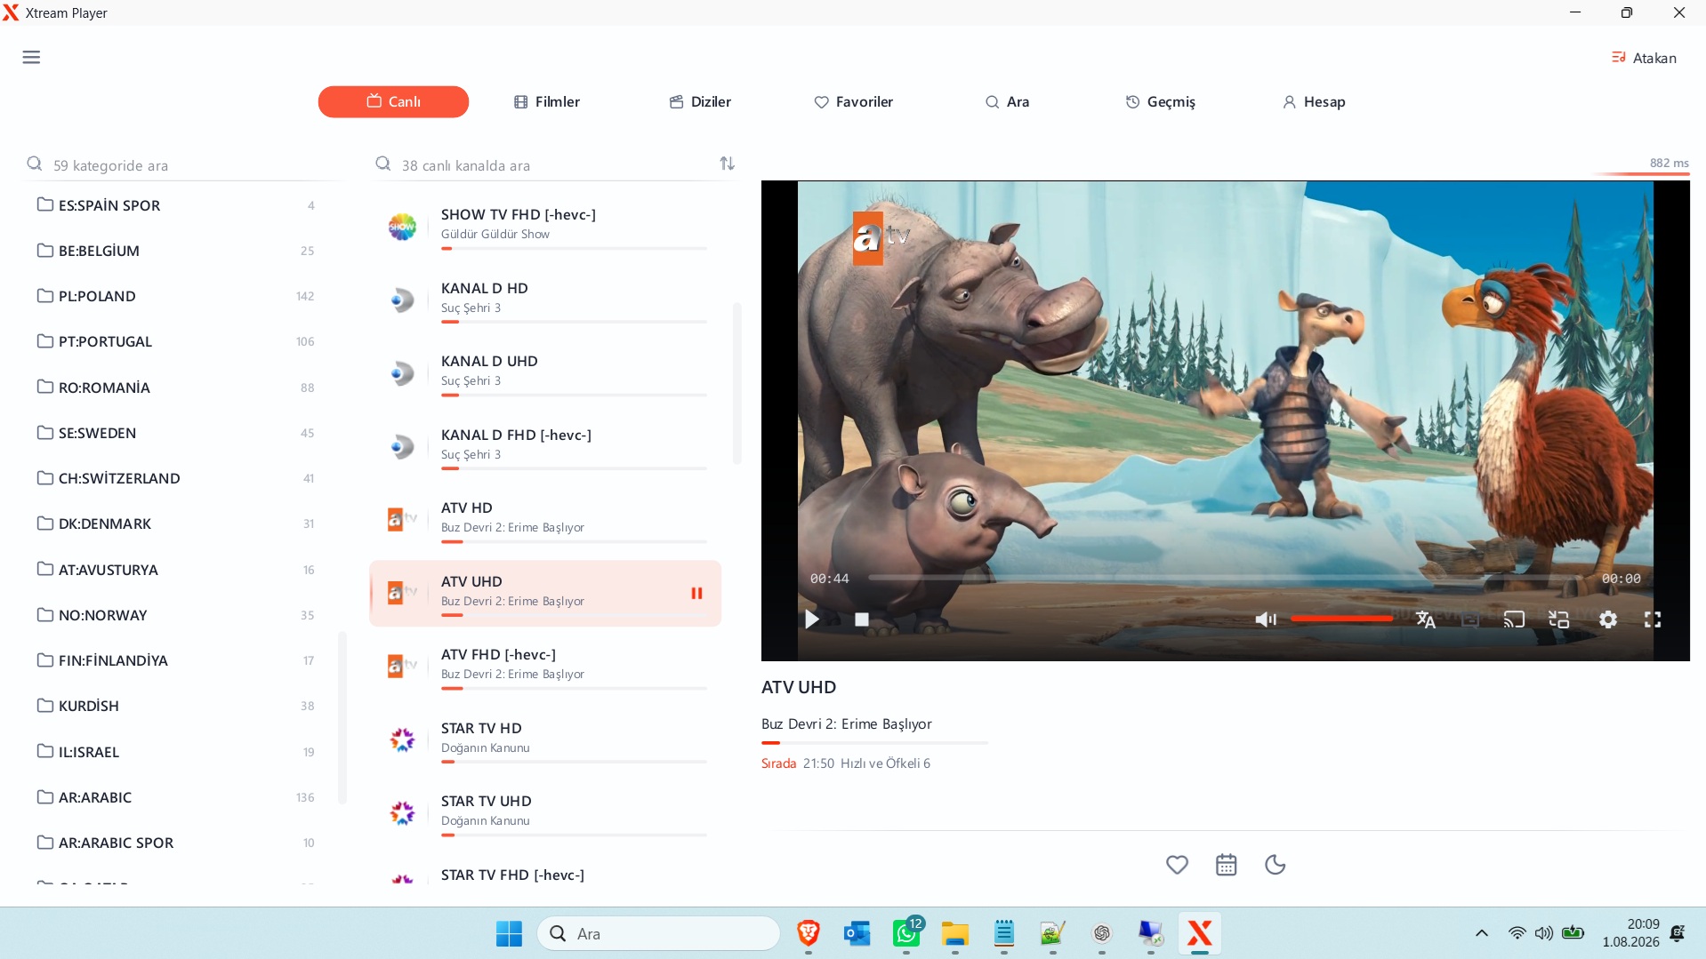
Task: Play the ATV HD channel
Action: (545, 520)
